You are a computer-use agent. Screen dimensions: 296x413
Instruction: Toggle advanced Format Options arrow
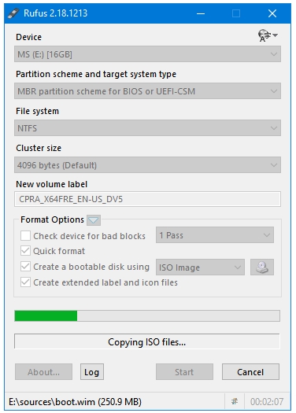point(94,220)
